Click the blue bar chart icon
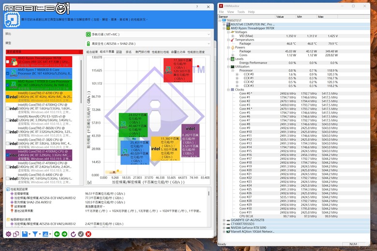 45,234
